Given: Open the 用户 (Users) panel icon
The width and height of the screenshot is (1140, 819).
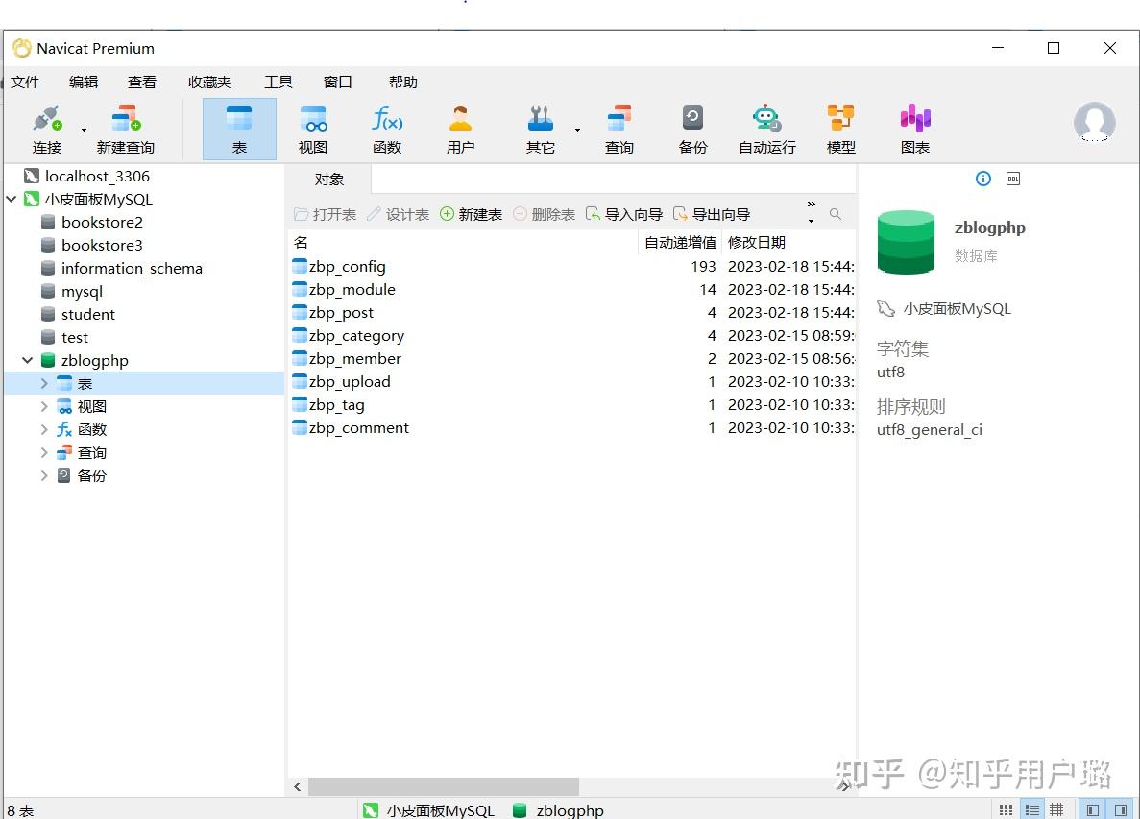Looking at the screenshot, I should click(460, 127).
